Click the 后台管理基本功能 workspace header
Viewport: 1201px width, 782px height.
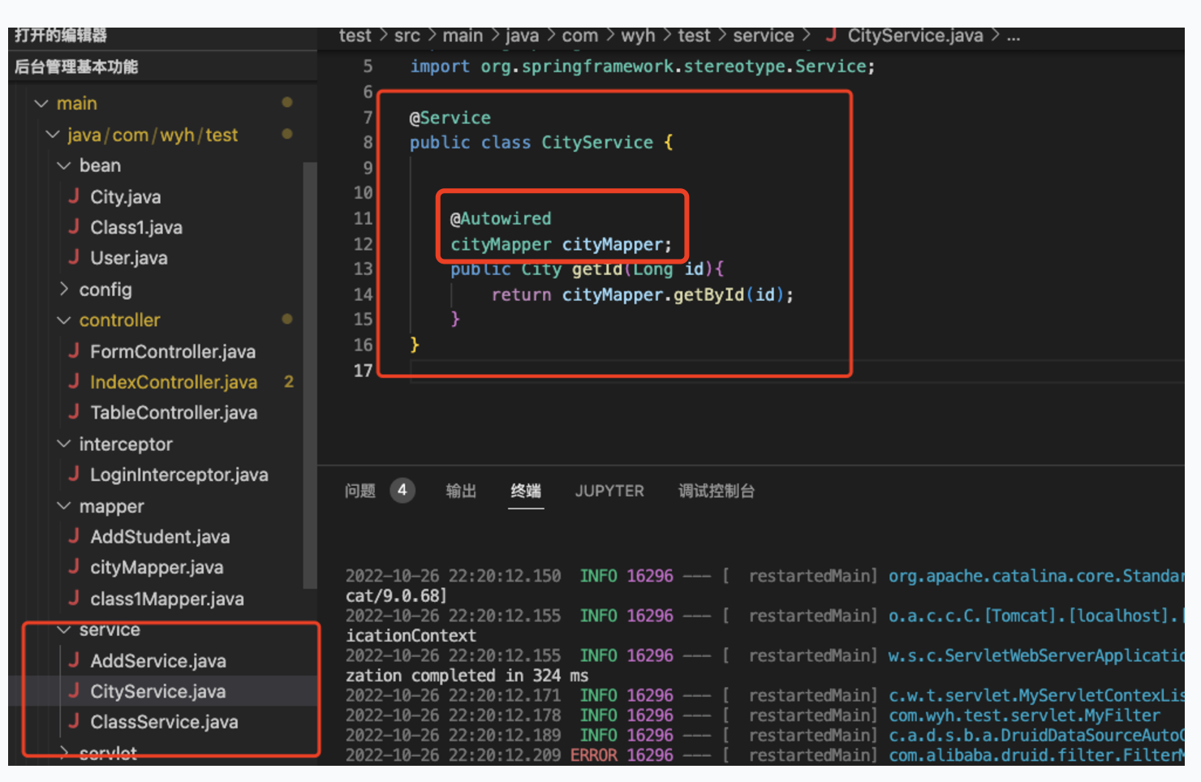(76, 67)
